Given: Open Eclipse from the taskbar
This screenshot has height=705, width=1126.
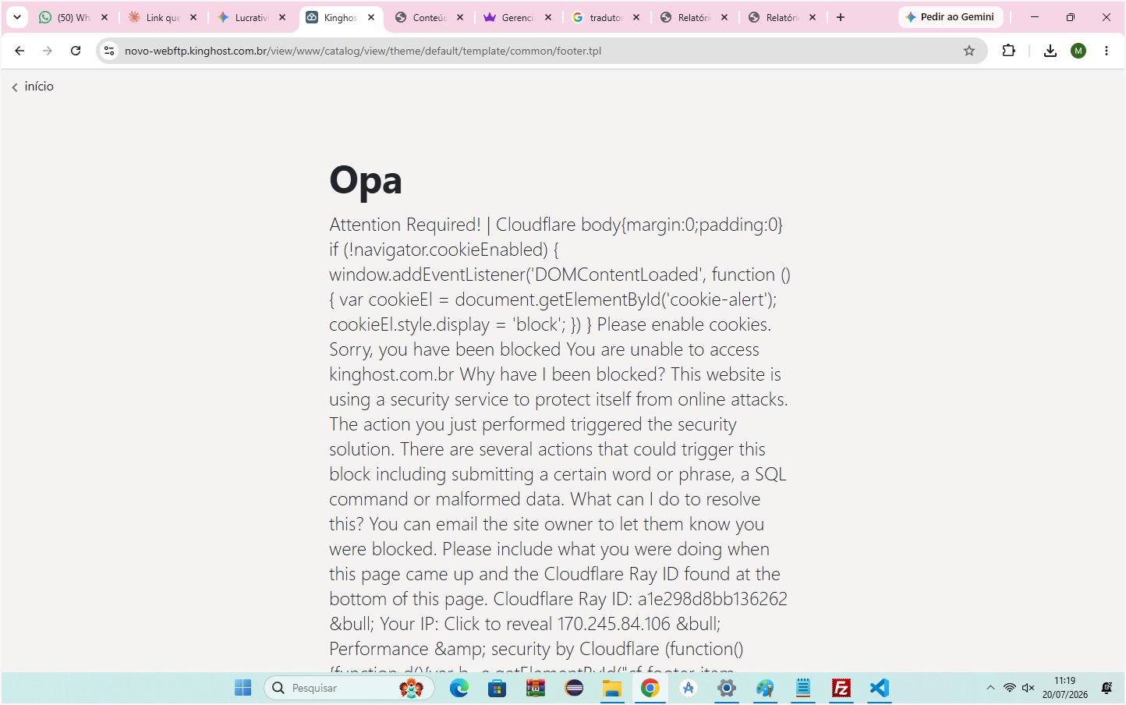Looking at the screenshot, I should [574, 688].
